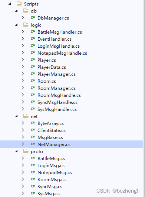Select the highlighted NetManager.cs file name
Viewport: 145px width, 197px height.
pyautogui.click(x=54, y=145)
